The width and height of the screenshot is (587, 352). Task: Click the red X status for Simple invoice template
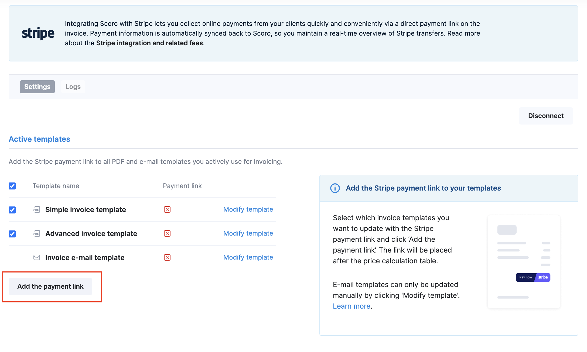point(167,209)
